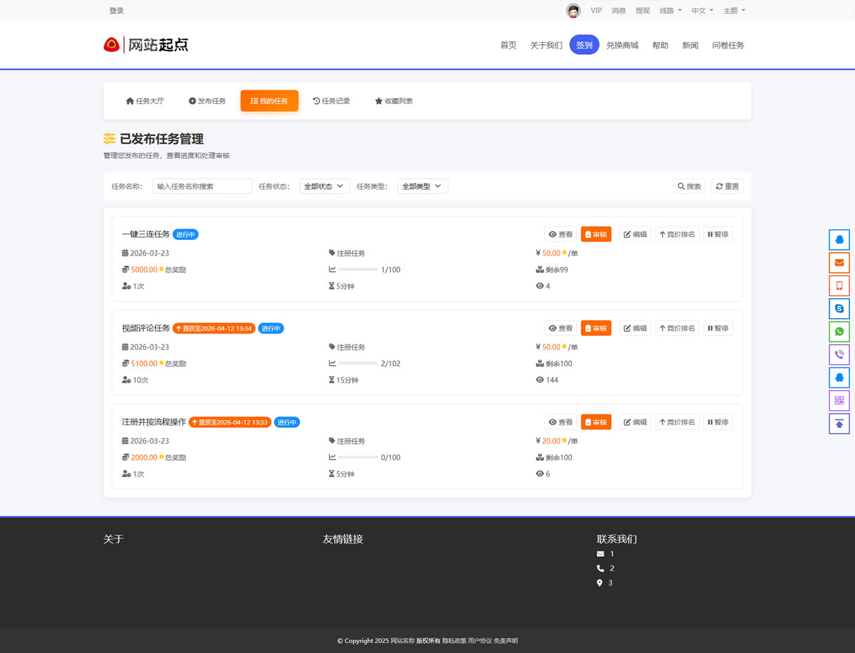Click the 登录 login link
Viewport: 855px width, 653px height.
coord(116,10)
